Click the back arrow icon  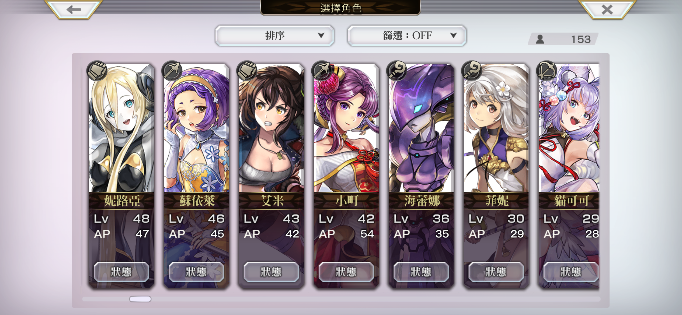point(73,10)
